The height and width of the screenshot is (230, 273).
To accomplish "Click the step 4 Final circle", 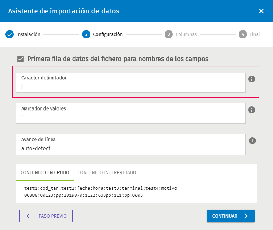I will 243,34.
